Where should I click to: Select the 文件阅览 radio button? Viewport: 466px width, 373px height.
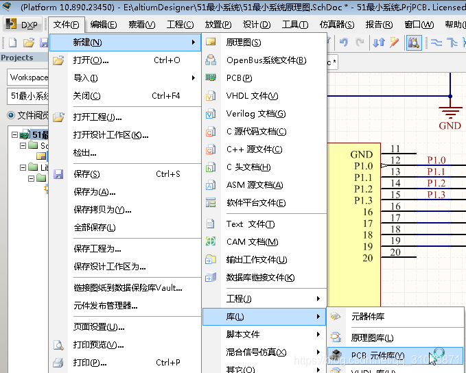(x=10, y=115)
